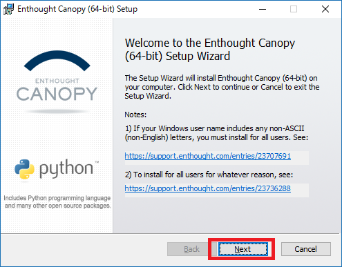
Task: Click the 'Enthought Canopy (64-bit) Setup' window title
Action: point(77,9)
